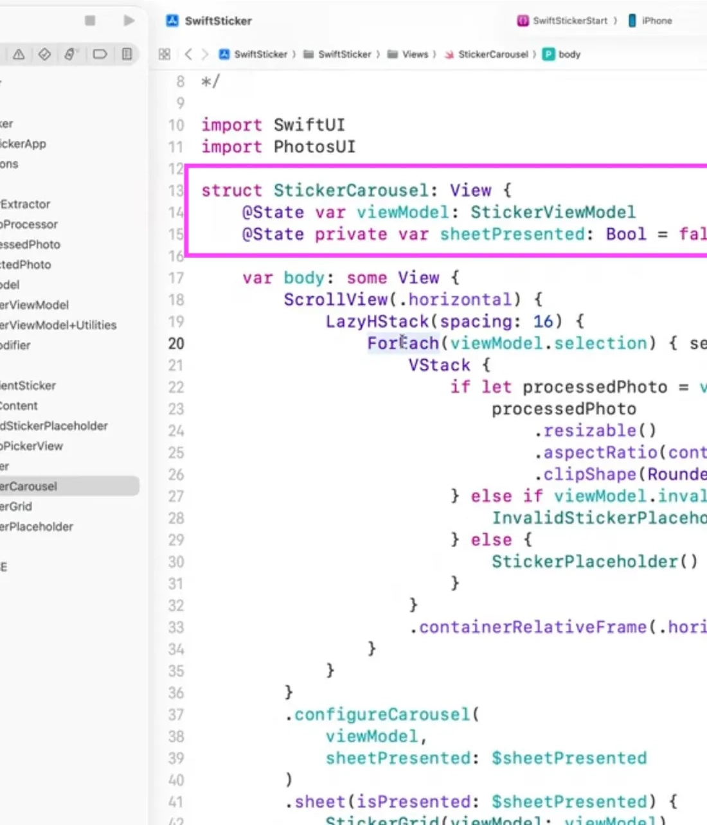Click '.configureCarousel(' on line 37
Image resolution: width=707 pixels, height=825 pixels.
[382, 714]
